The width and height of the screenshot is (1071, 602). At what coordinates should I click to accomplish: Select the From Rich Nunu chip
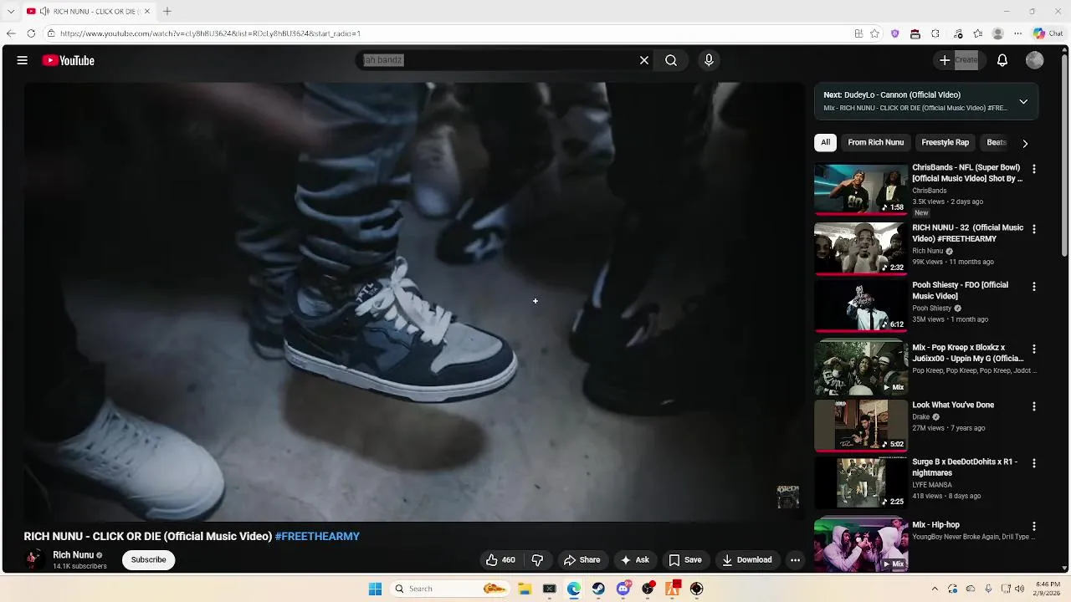[x=875, y=142]
